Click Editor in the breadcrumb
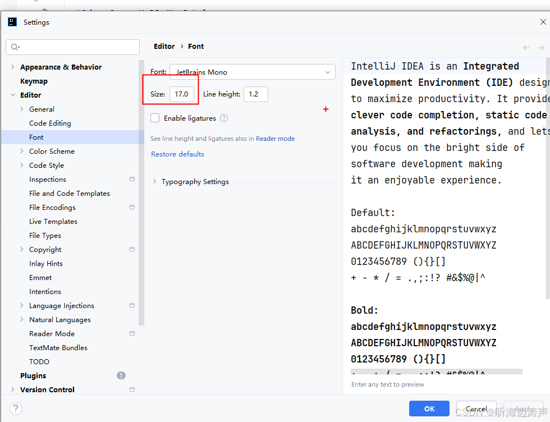This screenshot has width=550, height=422. 164,47
